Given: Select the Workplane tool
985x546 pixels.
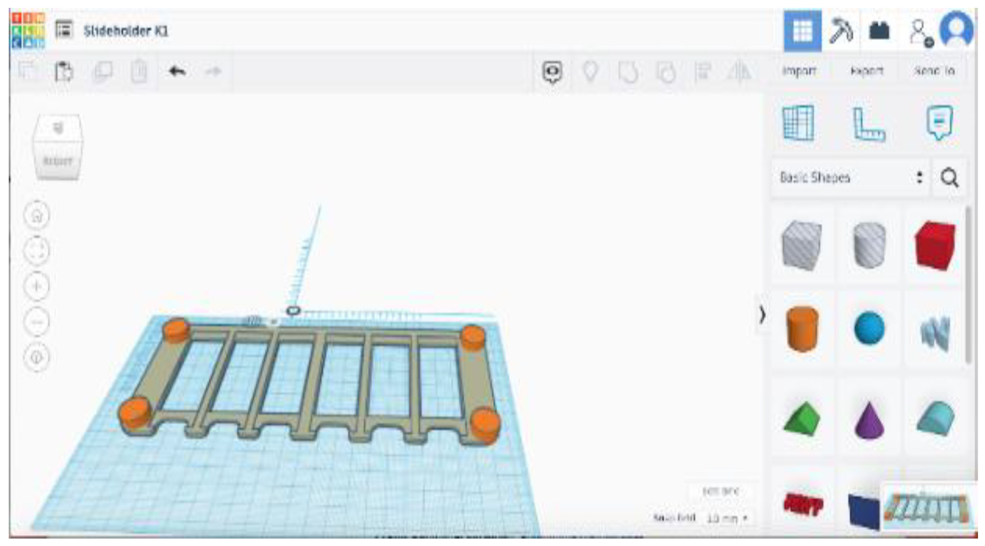Looking at the screenshot, I should 799,123.
